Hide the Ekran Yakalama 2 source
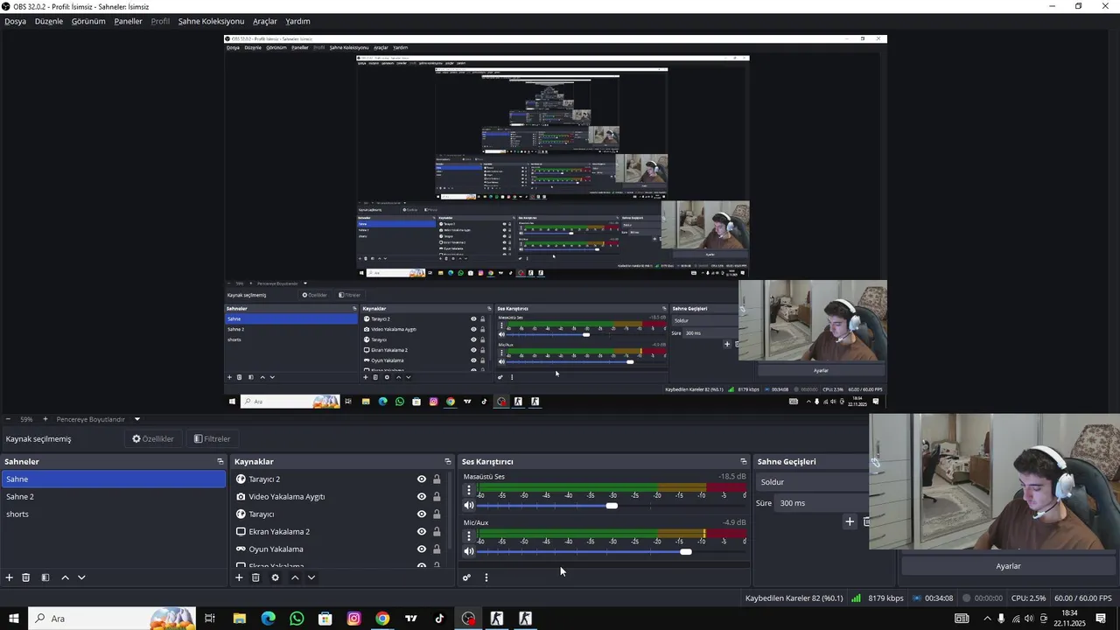The image size is (1120, 630). [422, 531]
